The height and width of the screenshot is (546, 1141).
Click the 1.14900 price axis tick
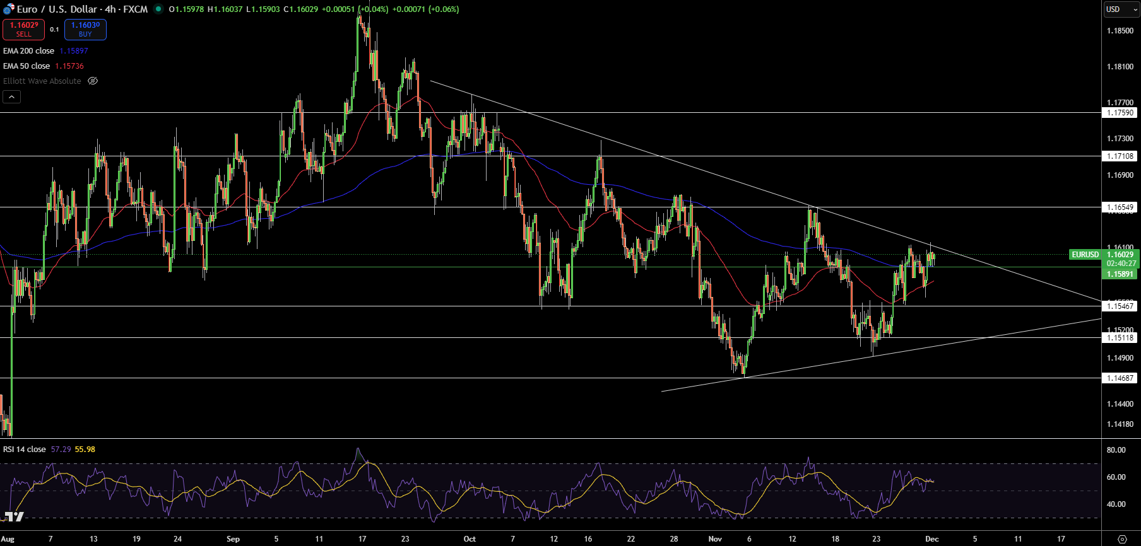1120,357
